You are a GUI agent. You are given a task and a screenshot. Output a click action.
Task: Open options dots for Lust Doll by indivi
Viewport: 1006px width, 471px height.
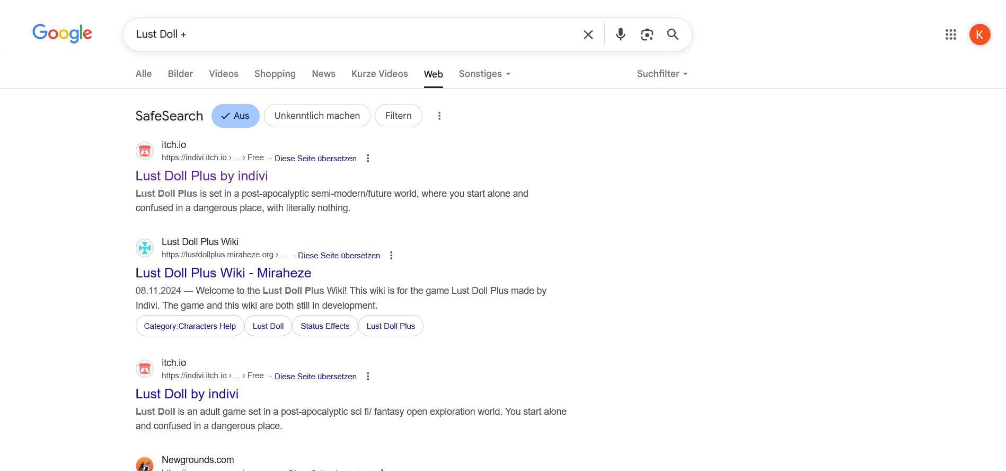coord(368,376)
